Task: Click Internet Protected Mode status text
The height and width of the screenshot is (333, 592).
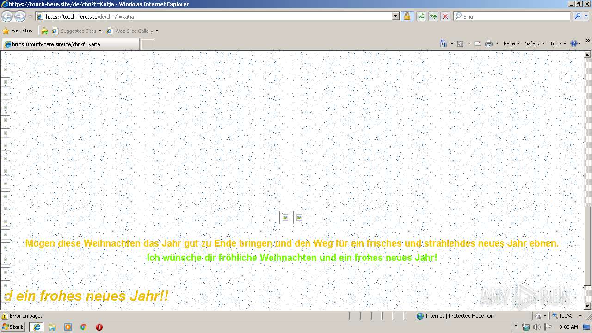Action: 459,316
